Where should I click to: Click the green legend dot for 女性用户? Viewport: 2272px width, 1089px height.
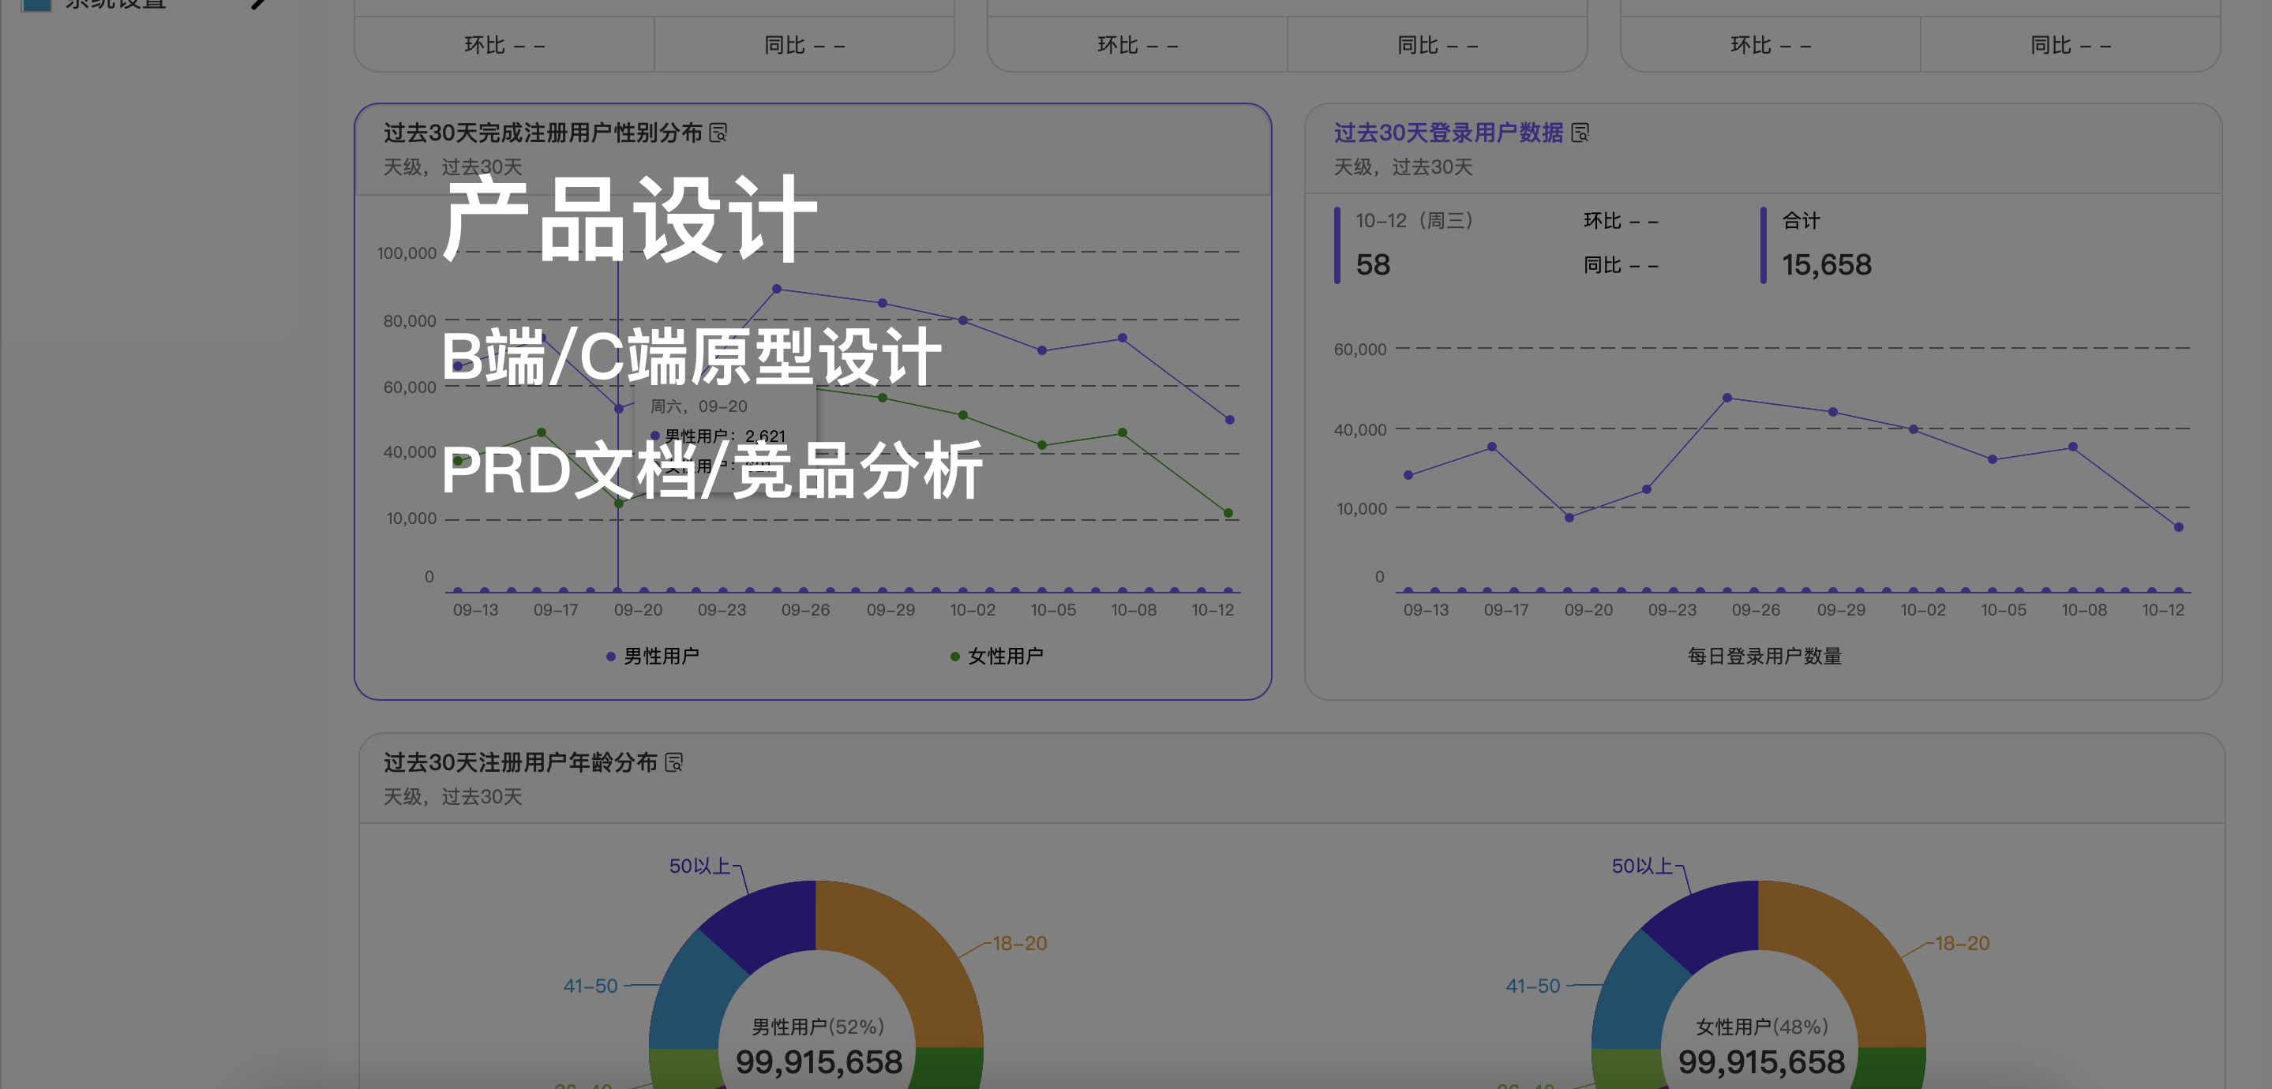click(953, 655)
